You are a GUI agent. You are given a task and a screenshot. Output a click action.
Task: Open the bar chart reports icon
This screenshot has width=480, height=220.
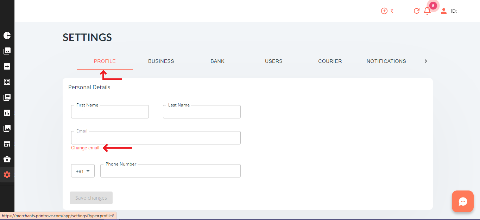(x=7, y=113)
